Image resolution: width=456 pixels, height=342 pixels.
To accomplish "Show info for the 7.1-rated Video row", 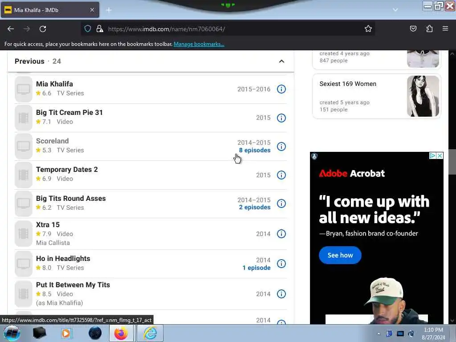I will [x=281, y=118].
